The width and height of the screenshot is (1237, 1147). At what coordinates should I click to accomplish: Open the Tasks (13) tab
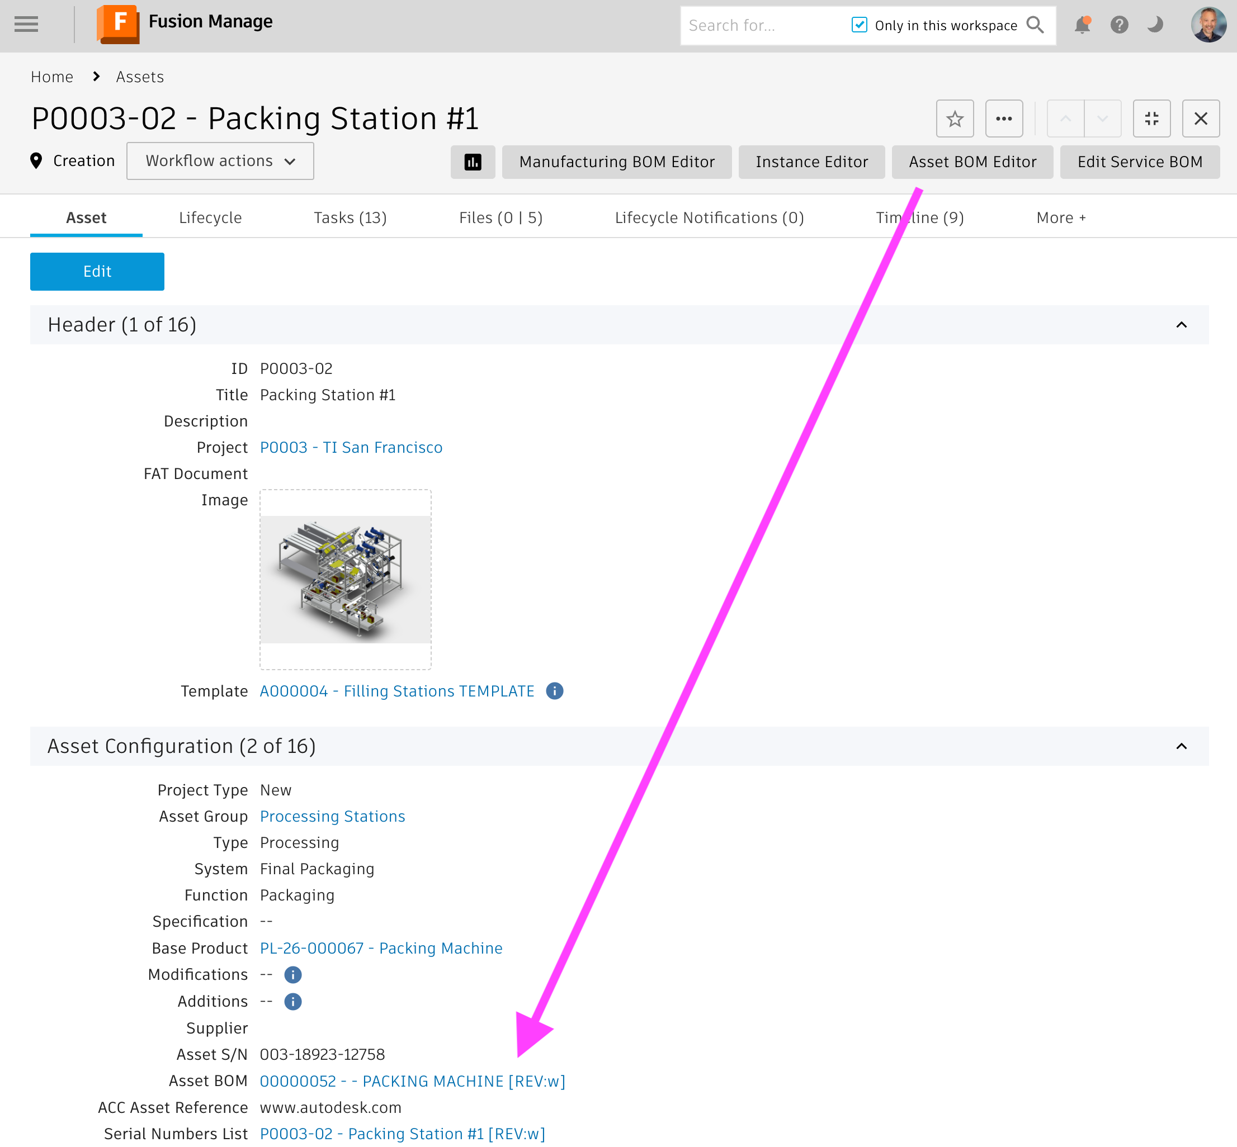tap(350, 218)
